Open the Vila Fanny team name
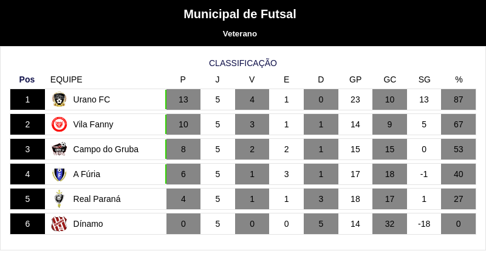This screenshot has height=265, width=486. 94,124
